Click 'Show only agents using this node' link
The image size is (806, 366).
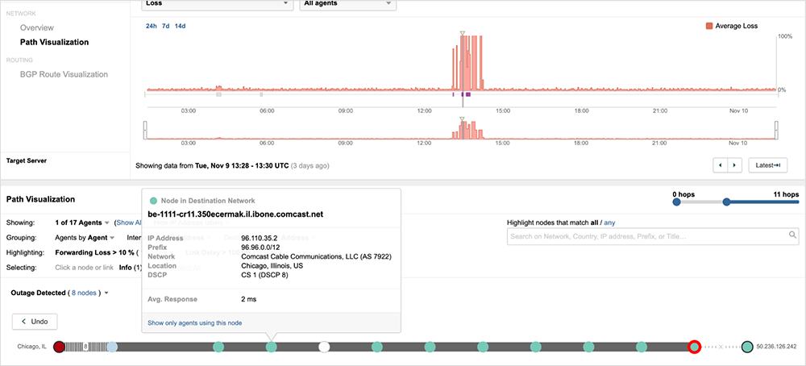pos(194,322)
